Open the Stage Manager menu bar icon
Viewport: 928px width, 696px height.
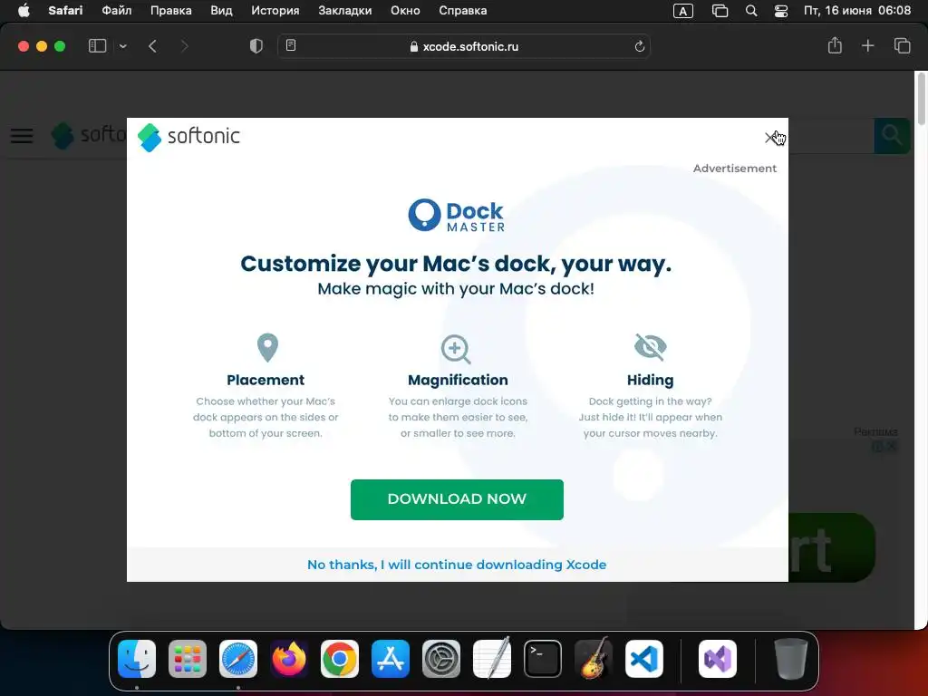[720, 11]
